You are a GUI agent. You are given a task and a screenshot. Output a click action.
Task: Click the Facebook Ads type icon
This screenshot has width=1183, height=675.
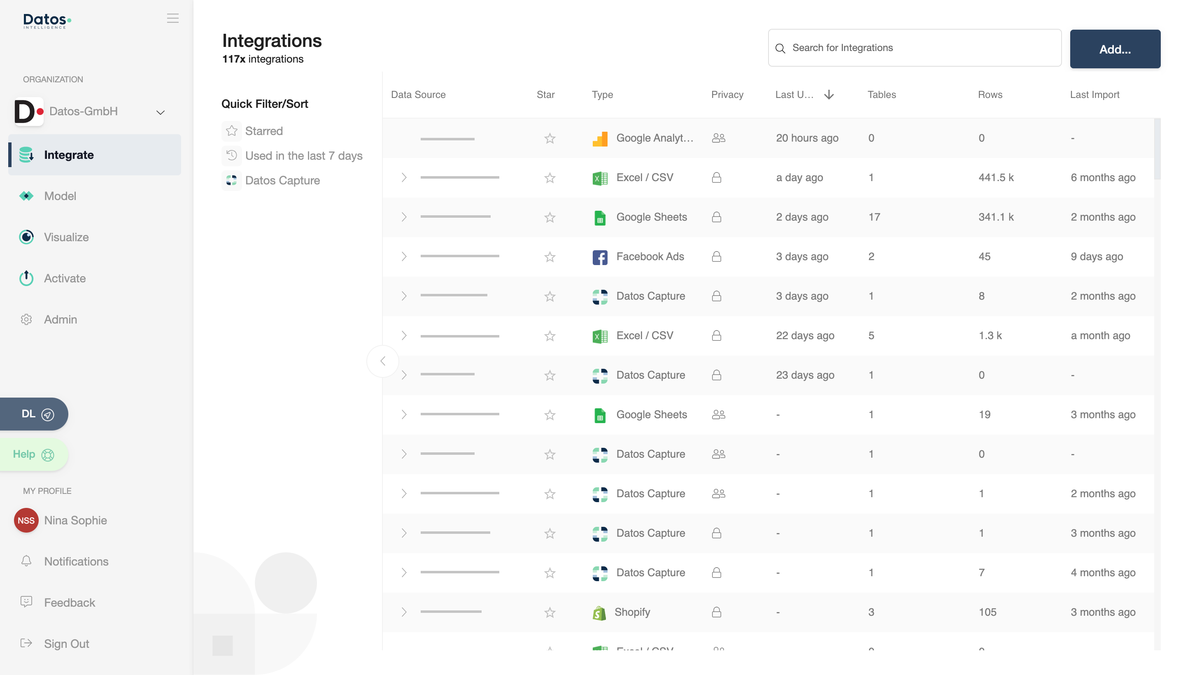600,257
